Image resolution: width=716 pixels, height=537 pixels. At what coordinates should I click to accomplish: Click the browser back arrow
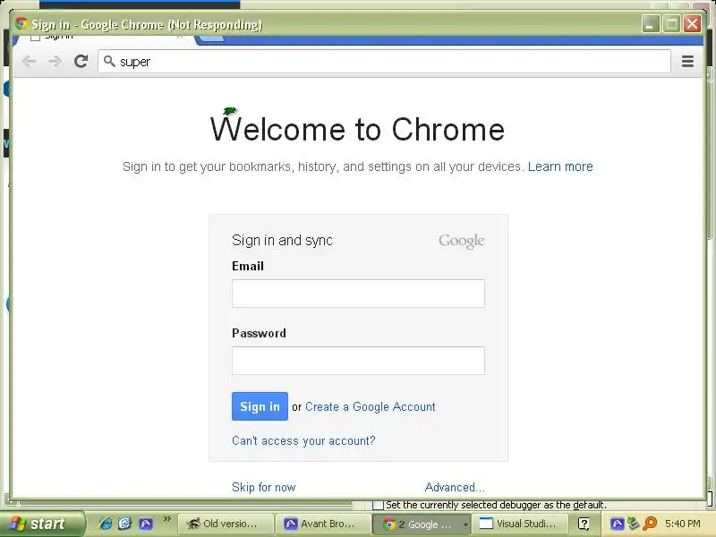[x=30, y=61]
